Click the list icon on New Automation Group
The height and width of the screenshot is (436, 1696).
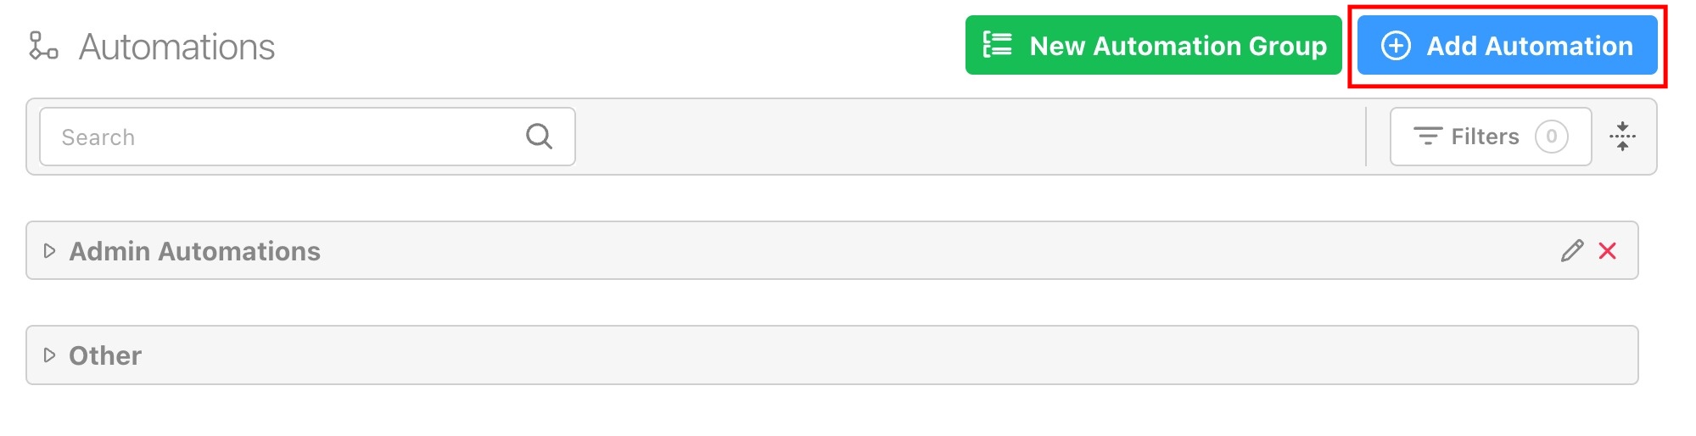pos(997,45)
